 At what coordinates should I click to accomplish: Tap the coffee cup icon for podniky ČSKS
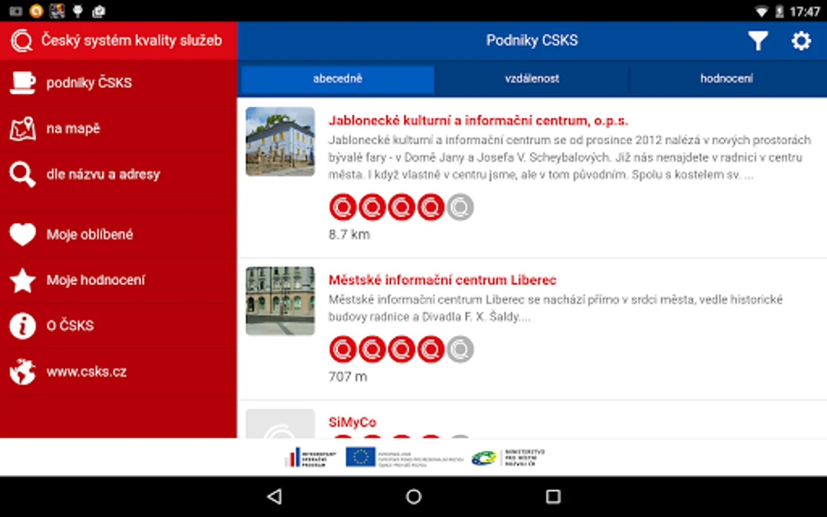pyautogui.click(x=22, y=83)
